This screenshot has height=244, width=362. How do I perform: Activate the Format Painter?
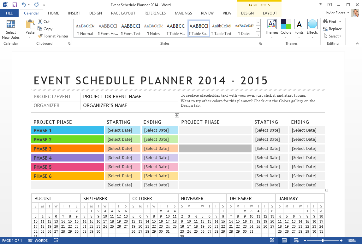click(53, 36)
